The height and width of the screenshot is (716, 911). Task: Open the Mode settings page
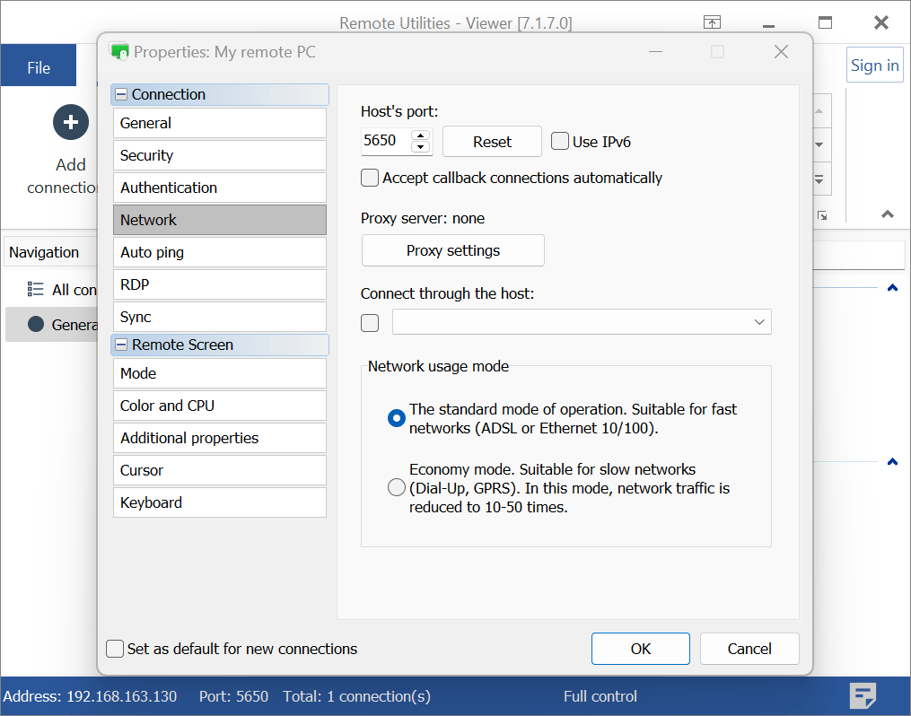tap(220, 373)
